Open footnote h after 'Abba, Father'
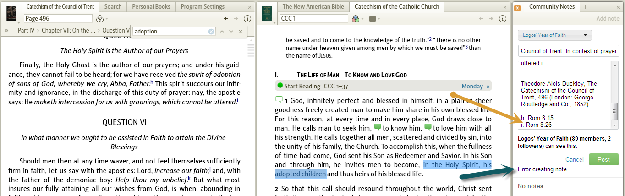 (x=152, y=82)
